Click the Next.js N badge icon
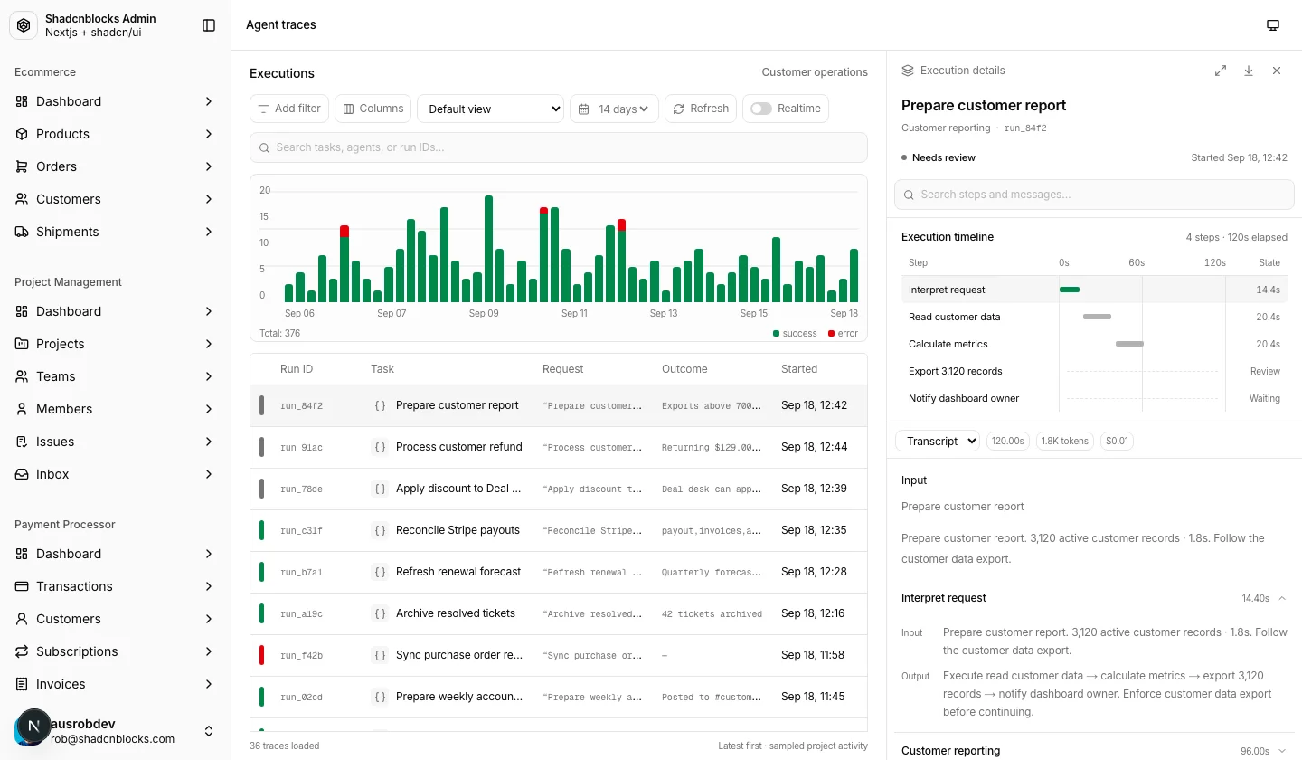Viewport: 1302px width, 760px height. [34, 726]
